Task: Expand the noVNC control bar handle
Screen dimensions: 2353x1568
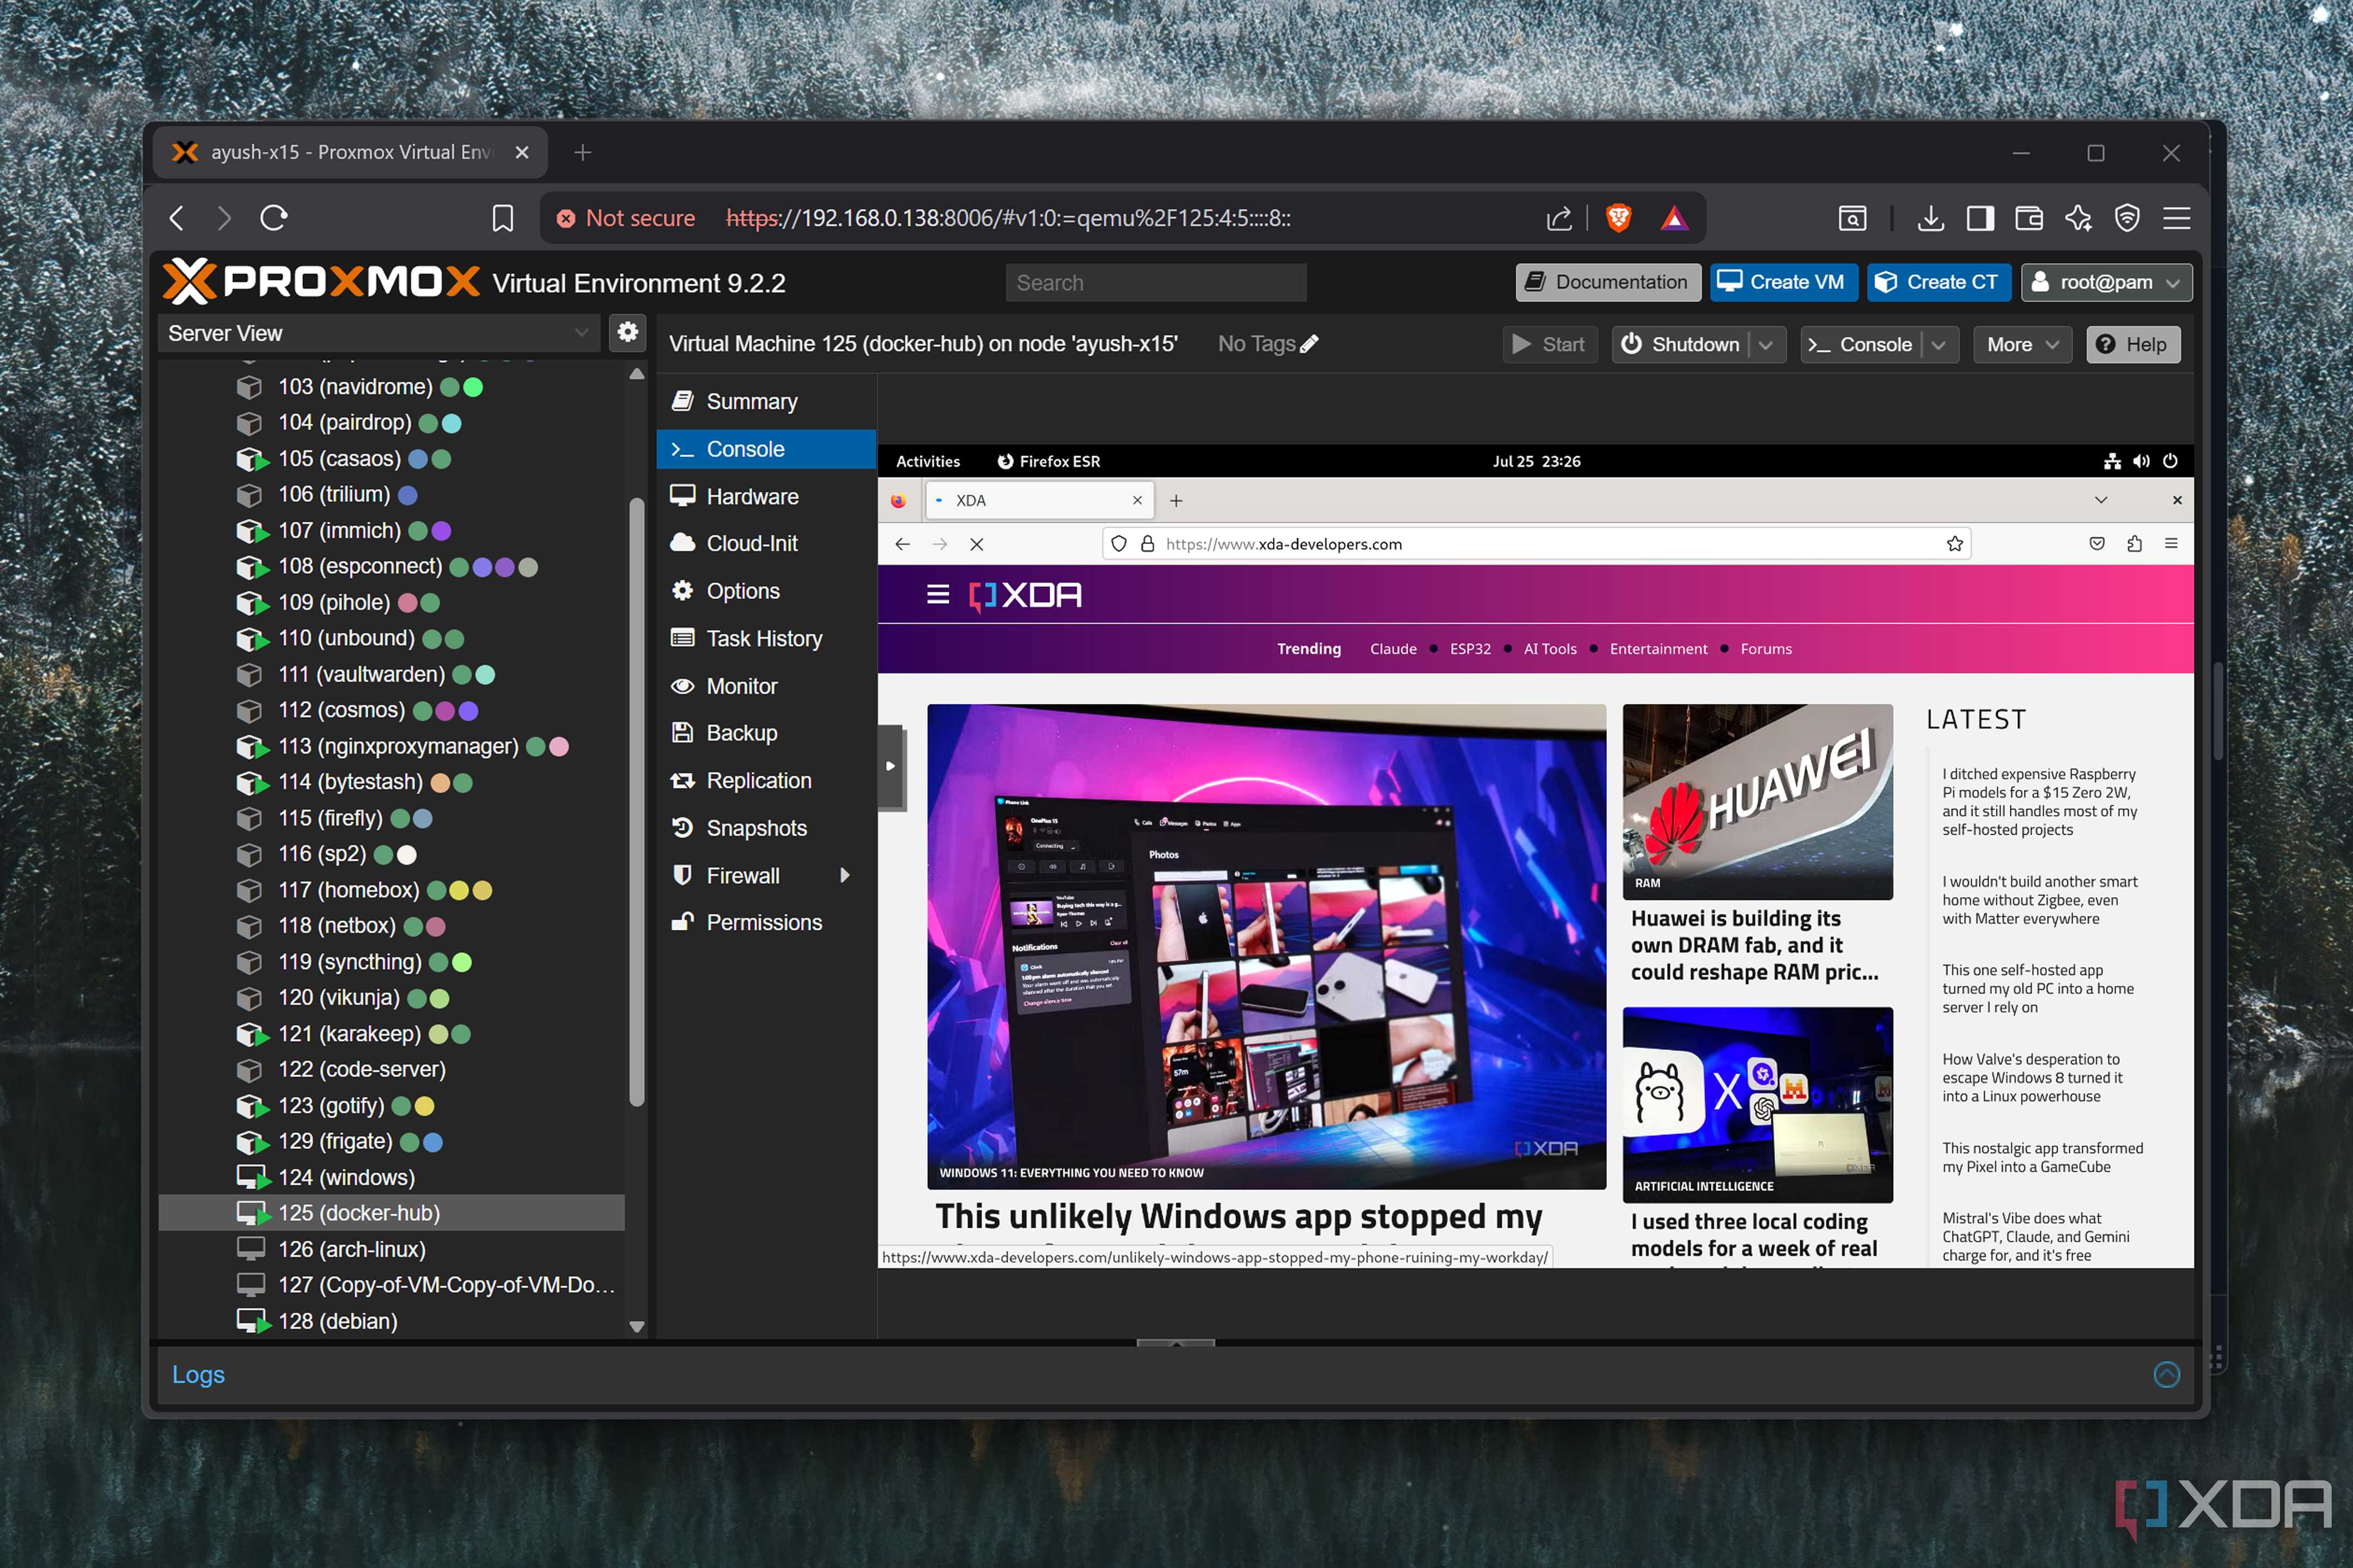Action: tap(891, 766)
